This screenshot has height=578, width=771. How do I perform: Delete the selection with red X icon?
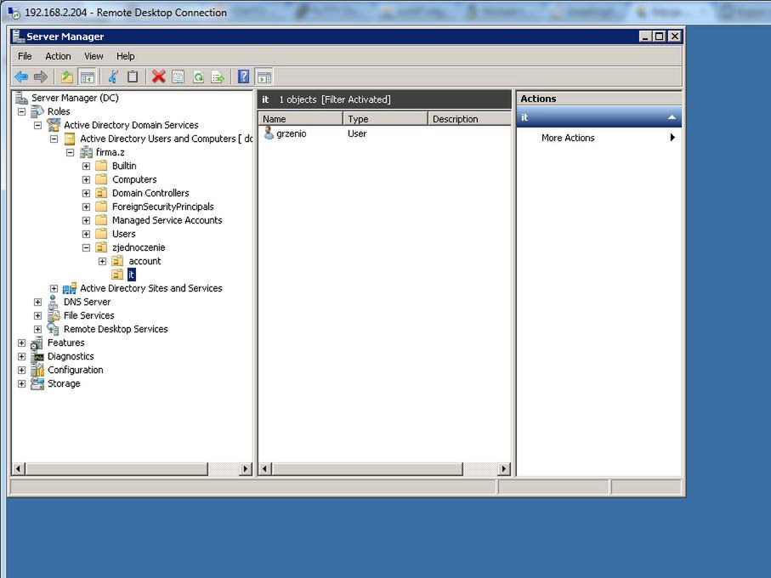[x=158, y=76]
